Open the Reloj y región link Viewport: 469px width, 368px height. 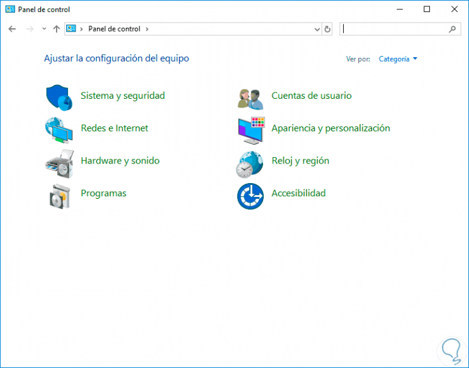pyautogui.click(x=300, y=161)
